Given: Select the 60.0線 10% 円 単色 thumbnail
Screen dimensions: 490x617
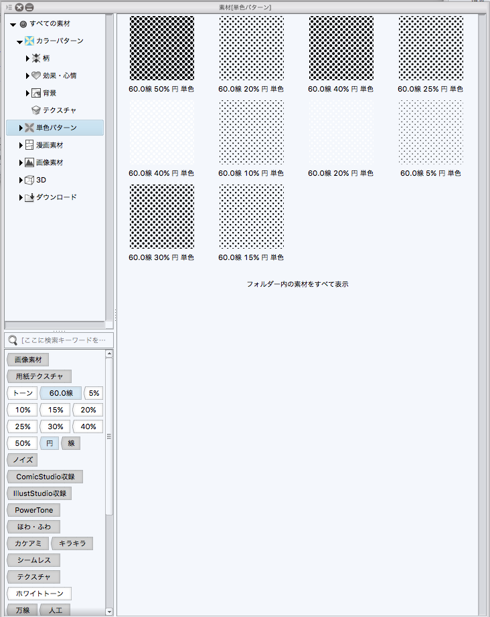Looking at the screenshot, I should pyautogui.click(x=251, y=132).
